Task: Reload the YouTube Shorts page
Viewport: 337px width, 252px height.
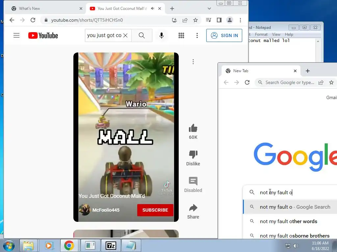Action: point(33,20)
